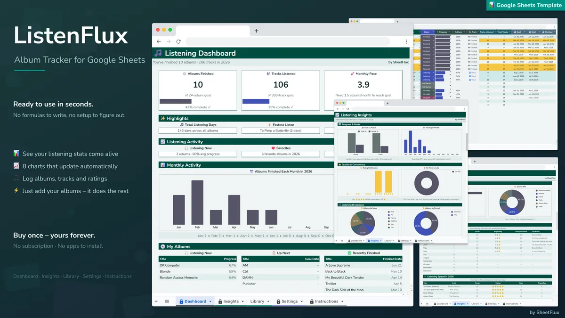Screen dimensions: 565x318
Task: Click bar chart icon beside 'See your listening stats'
Action: [16, 154]
